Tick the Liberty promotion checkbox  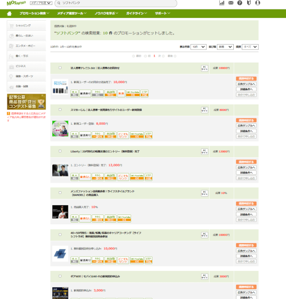tap(60, 151)
